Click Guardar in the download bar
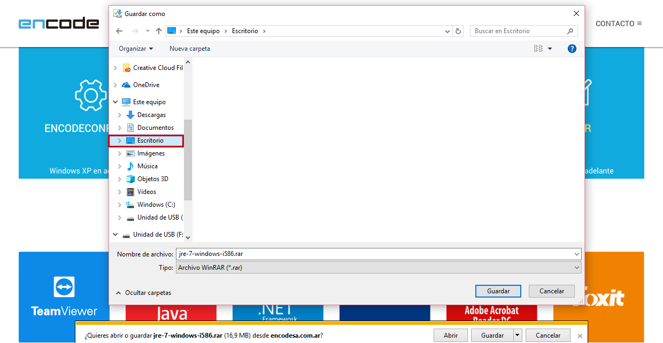This screenshot has width=663, height=343. [492, 336]
